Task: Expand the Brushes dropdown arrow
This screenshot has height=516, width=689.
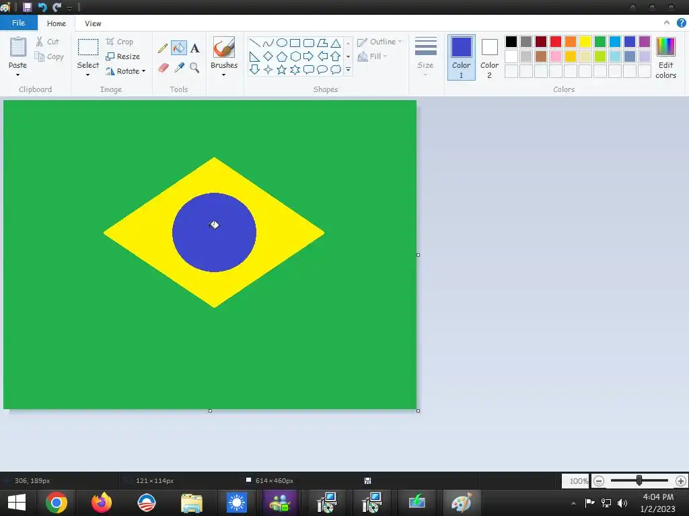Action: (x=223, y=75)
